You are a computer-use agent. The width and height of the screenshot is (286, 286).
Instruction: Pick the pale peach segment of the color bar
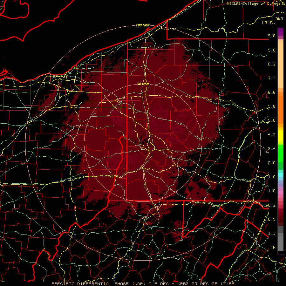pos(281,65)
